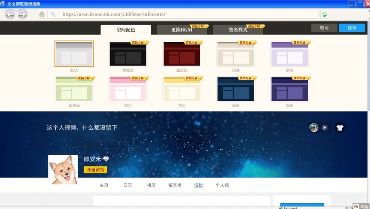Click the music album cover icon
The image size is (370, 209).
coord(314,127)
